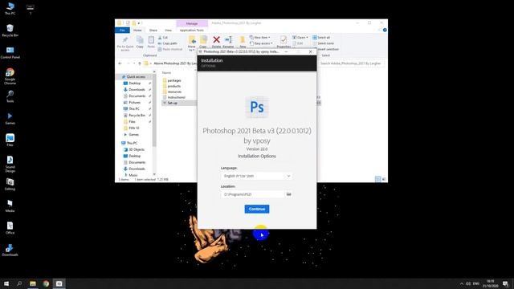The image size is (514, 289).
Task: Select the products folder
Action: click(x=172, y=86)
